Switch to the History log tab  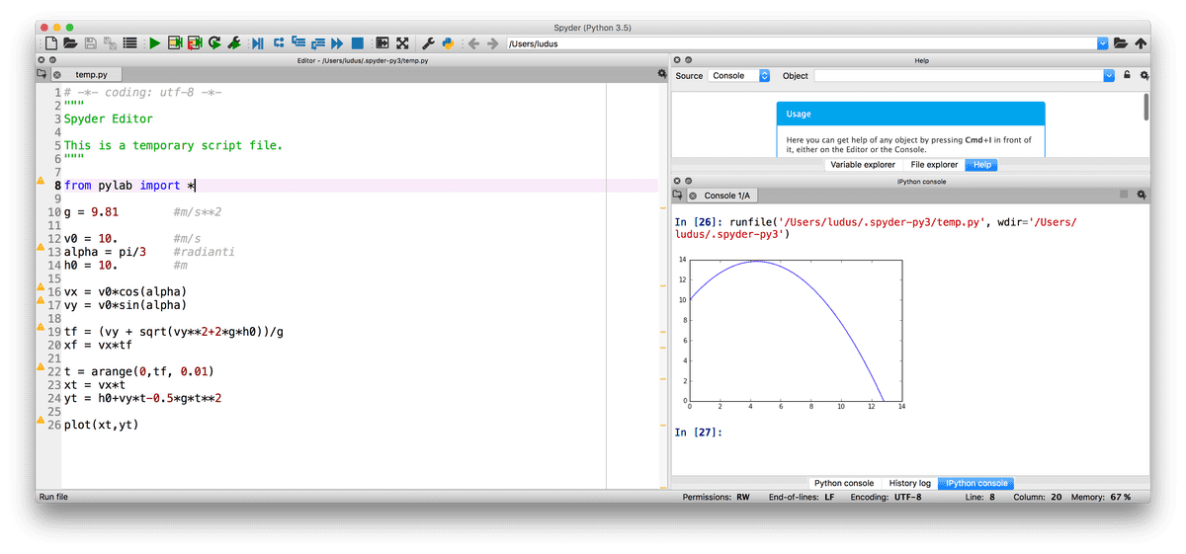point(909,483)
